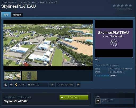Give an award with アワード button

pos(20,85)
